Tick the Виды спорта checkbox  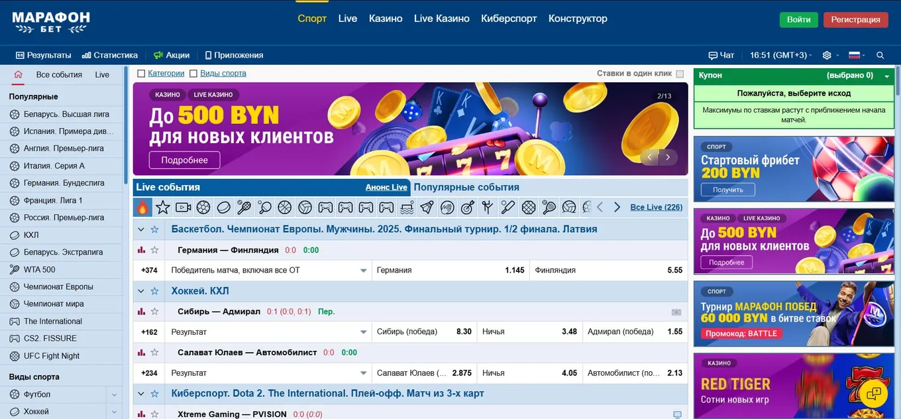pos(193,74)
